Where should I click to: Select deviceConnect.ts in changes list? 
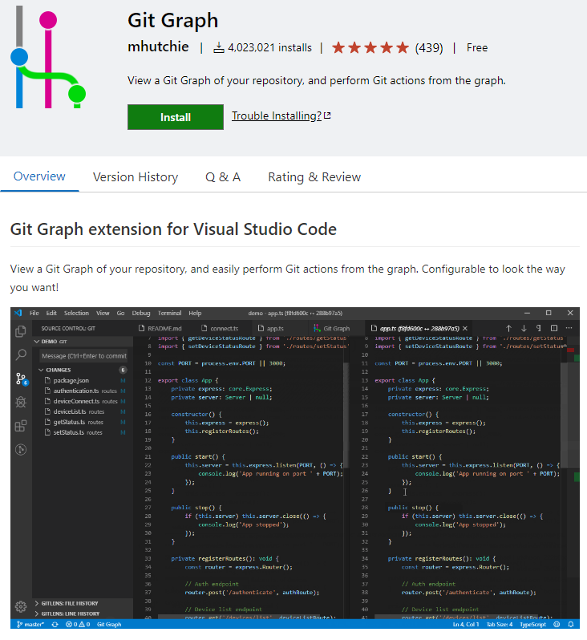[x=82, y=401]
